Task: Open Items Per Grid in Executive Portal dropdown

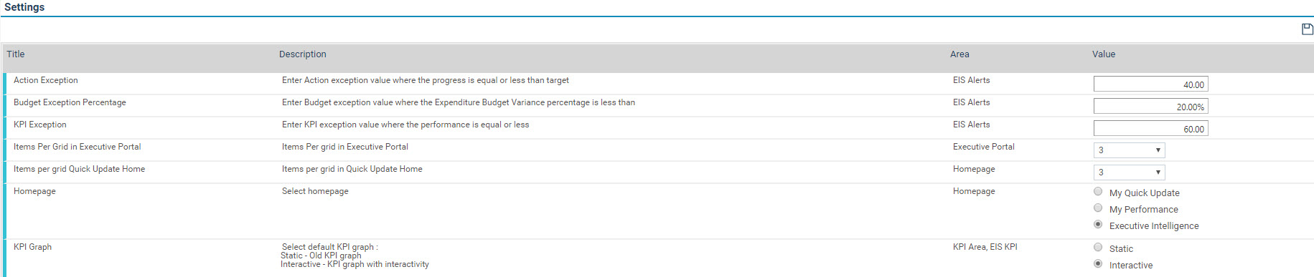Action: [x=1129, y=150]
